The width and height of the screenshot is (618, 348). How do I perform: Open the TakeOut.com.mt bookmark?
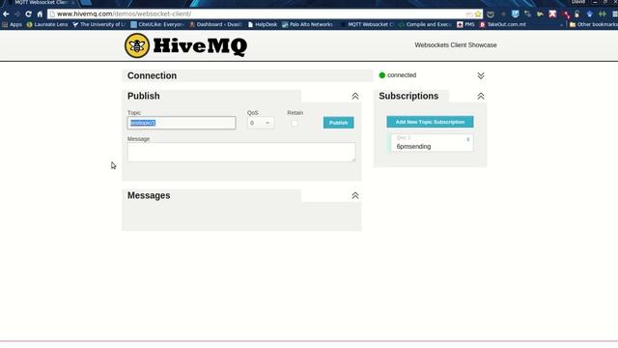503,24
